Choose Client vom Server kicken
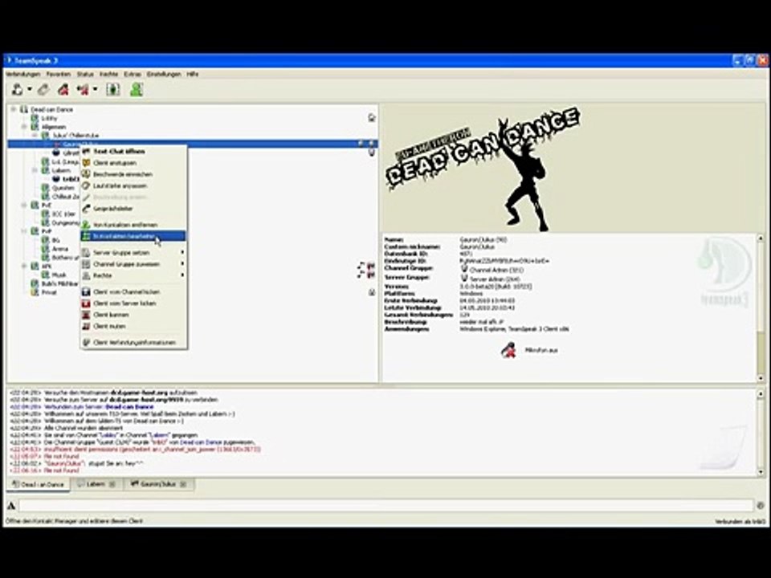Image resolution: width=771 pixels, height=578 pixels. 133,303
